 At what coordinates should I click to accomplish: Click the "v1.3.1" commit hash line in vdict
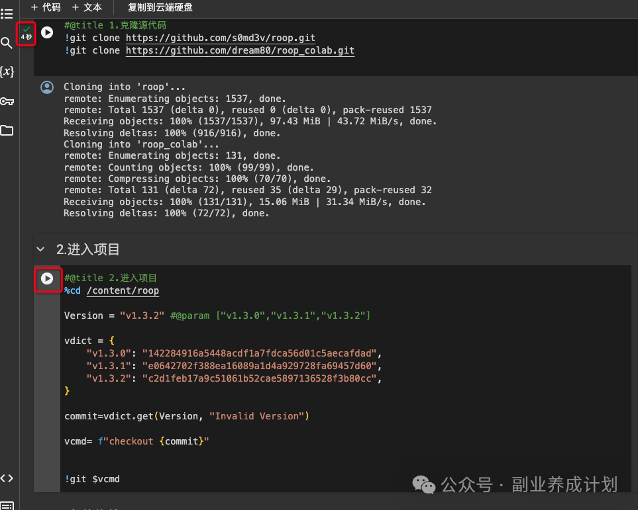click(234, 366)
